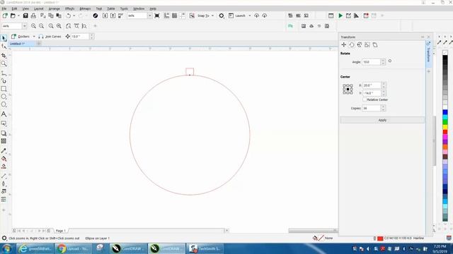Enable the Relative Center checkbox
The image size is (453, 254).
tap(365, 99)
